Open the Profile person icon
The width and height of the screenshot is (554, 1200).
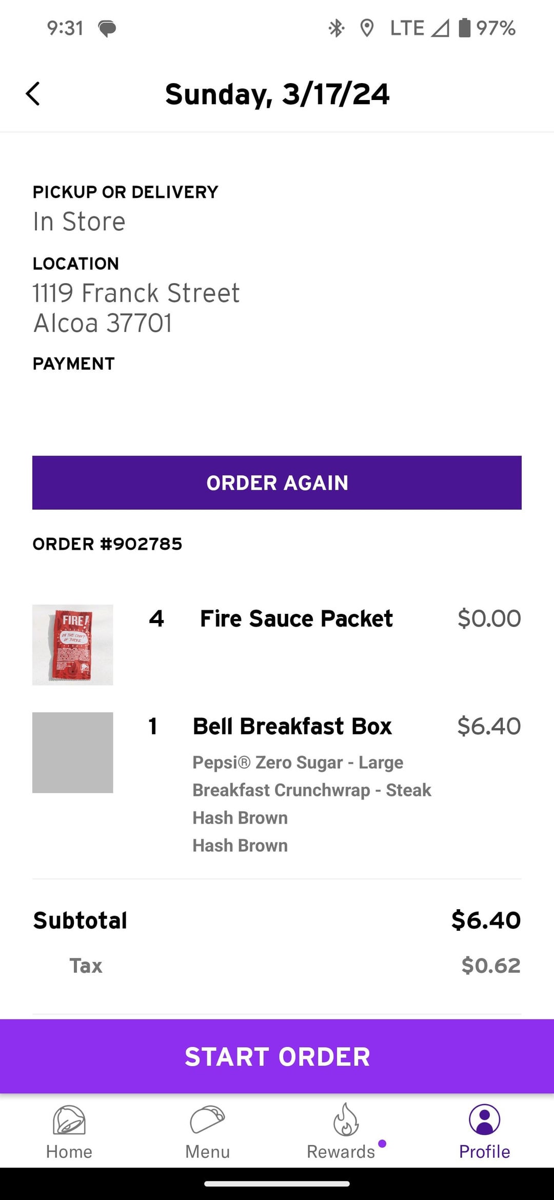coord(484,1120)
